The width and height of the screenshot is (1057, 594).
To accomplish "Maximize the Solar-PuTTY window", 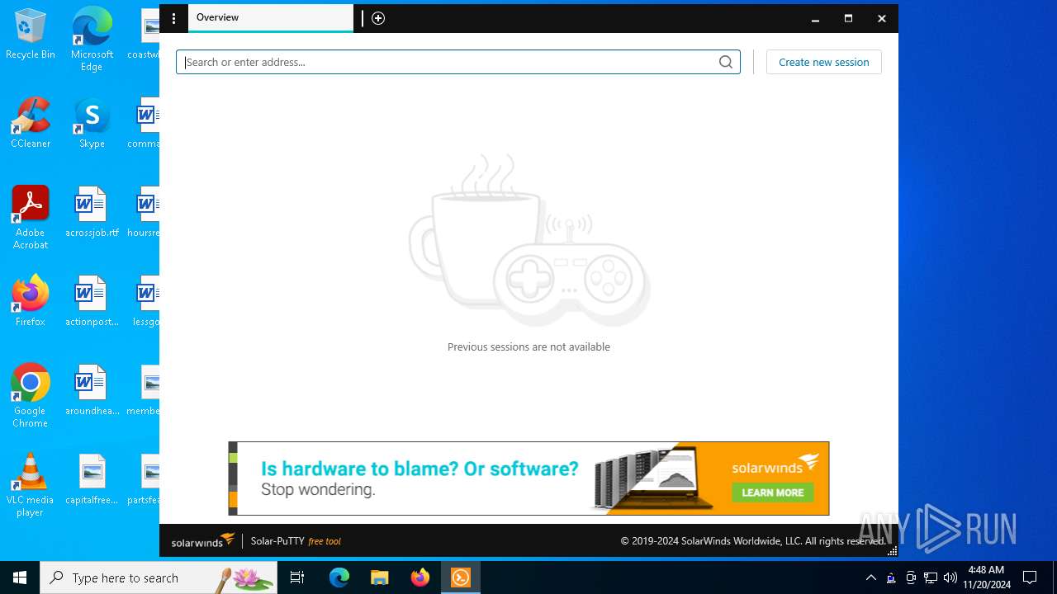I will [x=848, y=18].
